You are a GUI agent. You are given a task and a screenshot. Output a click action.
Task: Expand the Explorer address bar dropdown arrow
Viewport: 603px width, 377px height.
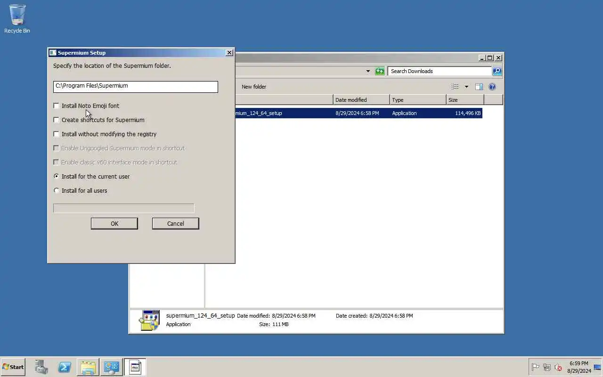tap(368, 71)
